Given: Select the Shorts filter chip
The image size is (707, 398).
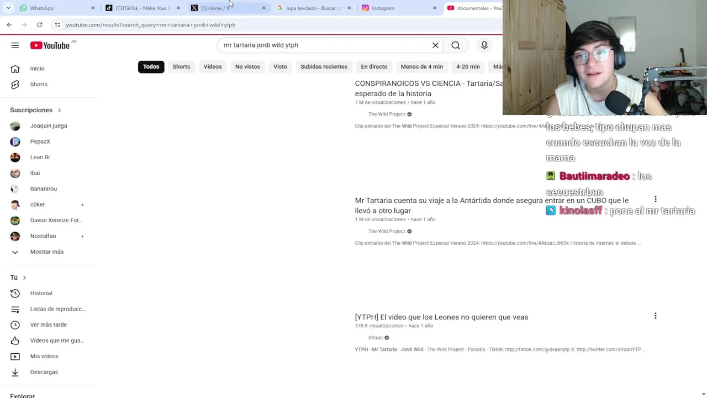Looking at the screenshot, I should click(x=181, y=67).
